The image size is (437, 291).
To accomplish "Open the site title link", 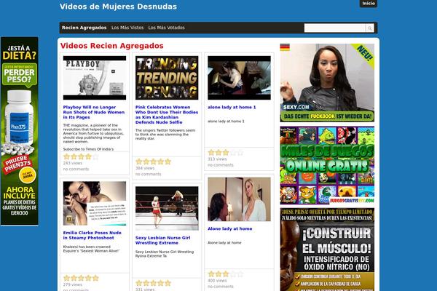I will (118, 7).
